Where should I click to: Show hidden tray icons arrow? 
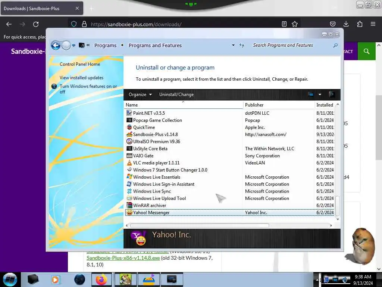click(317, 280)
